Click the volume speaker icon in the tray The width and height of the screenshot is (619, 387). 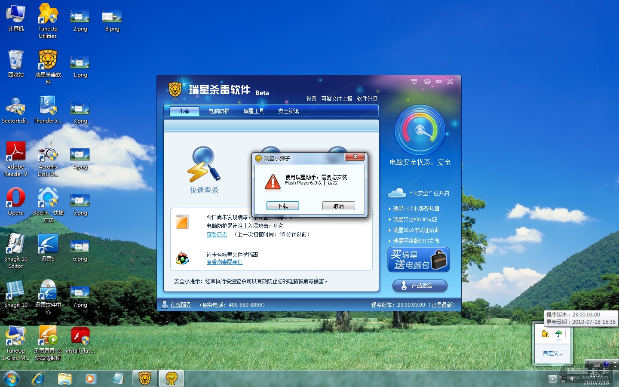573,379
